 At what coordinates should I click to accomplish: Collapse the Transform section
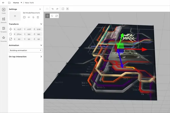(41, 24)
